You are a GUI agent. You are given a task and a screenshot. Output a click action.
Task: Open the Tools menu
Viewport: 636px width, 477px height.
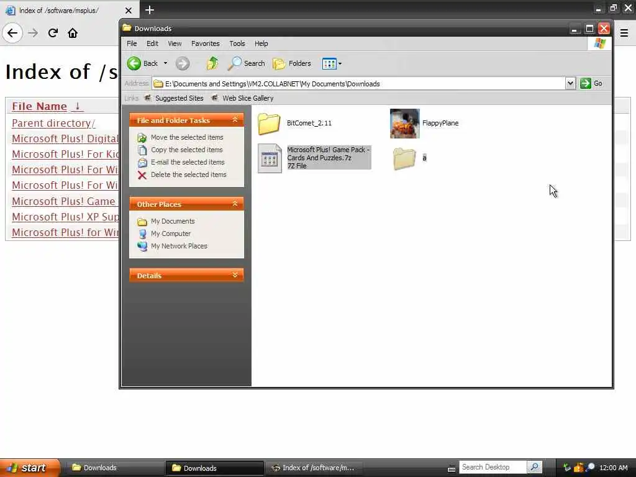(x=237, y=43)
